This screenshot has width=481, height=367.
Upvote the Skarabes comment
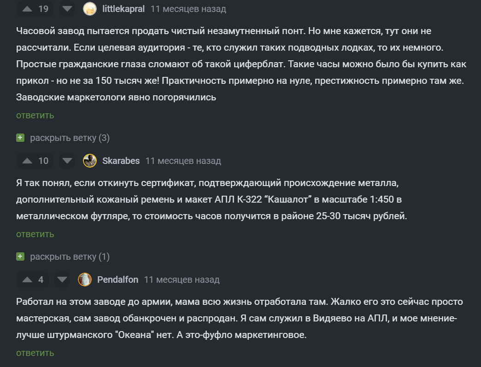click(27, 161)
